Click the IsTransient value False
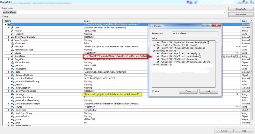This screenshot has height=134, width=255. click(x=86, y=44)
